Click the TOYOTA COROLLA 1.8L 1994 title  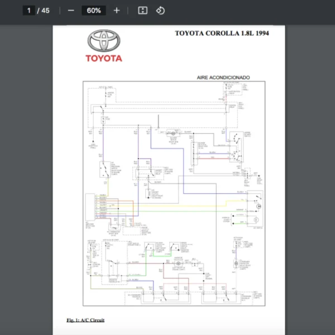(x=222, y=33)
